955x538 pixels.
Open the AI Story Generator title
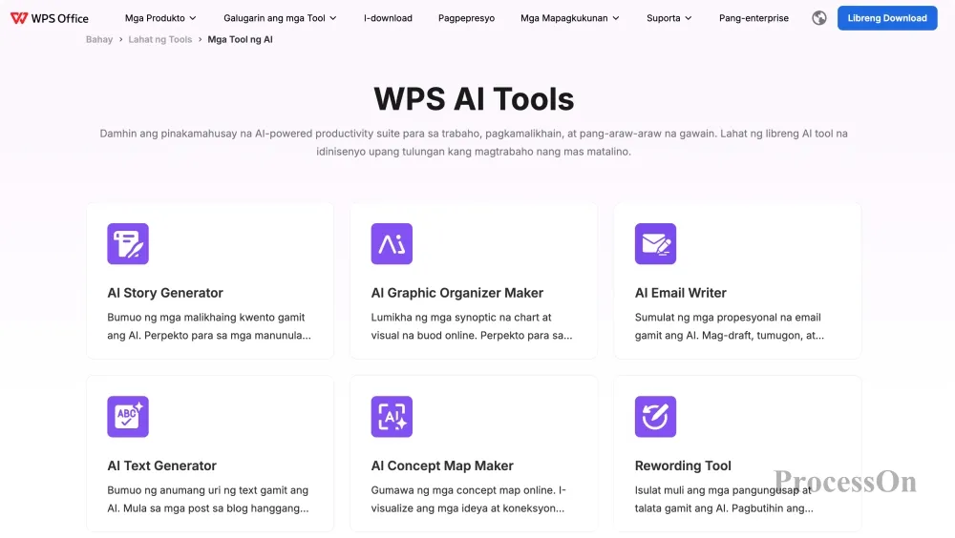(x=165, y=293)
